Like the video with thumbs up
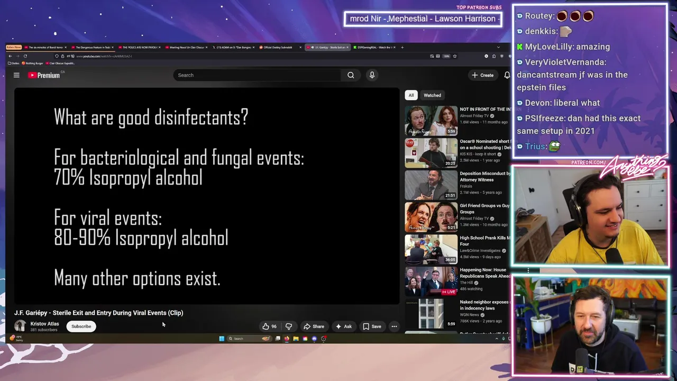This screenshot has height=381, width=677. (270, 326)
